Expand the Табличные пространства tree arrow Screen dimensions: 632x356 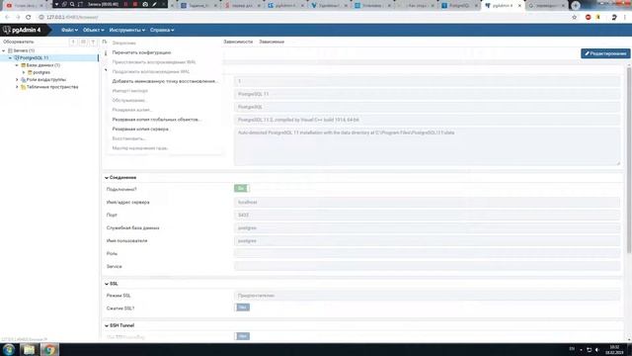pyautogui.click(x=17, y=87)
